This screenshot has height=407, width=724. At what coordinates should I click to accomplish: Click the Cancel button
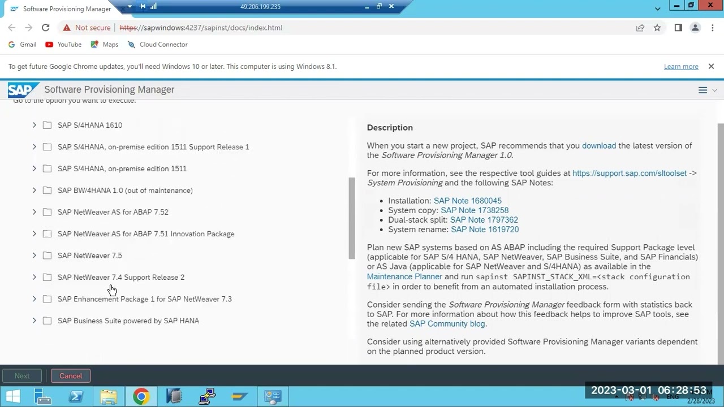pos(71,376)
